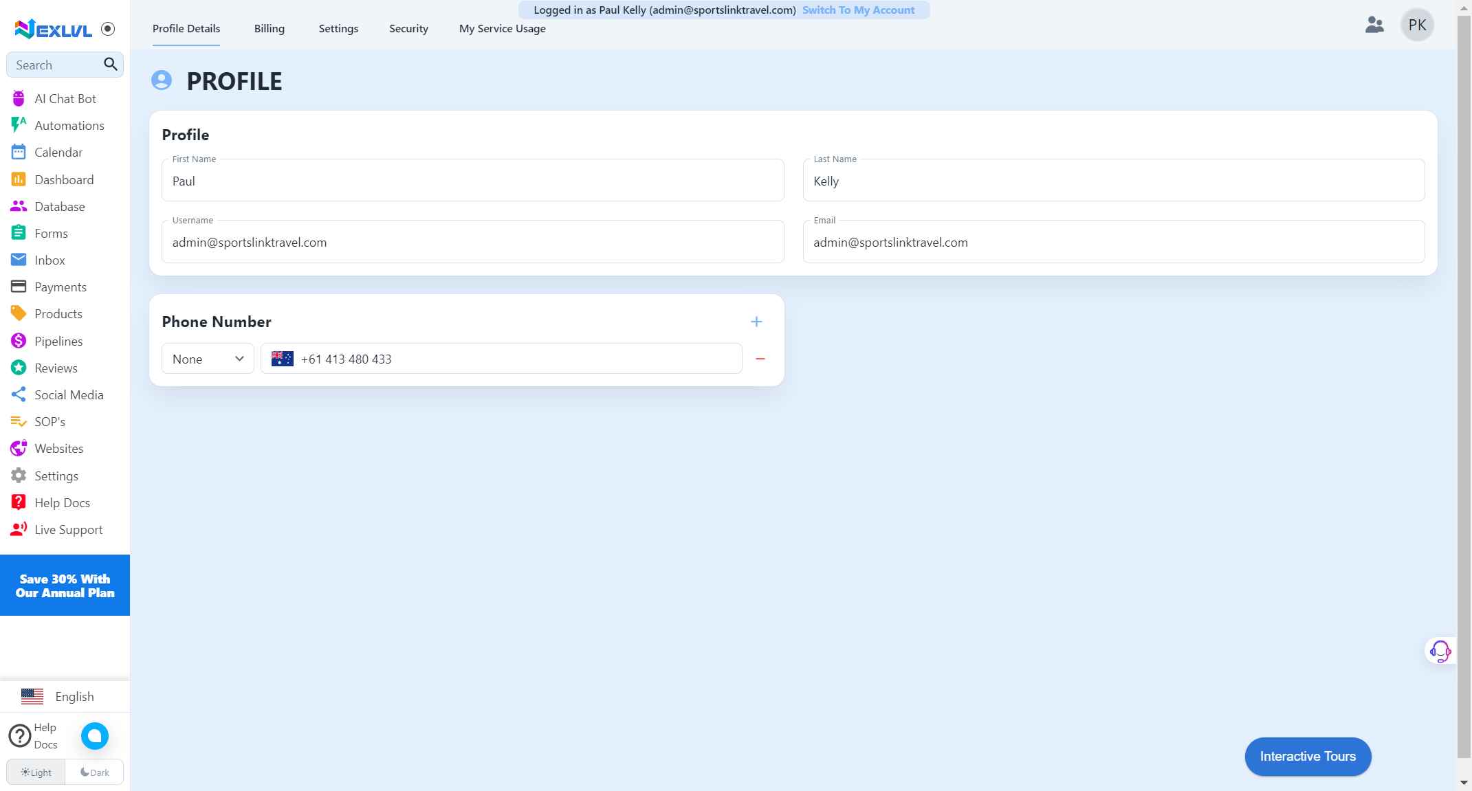This screenshot has width=1472, height=791.
Task: Open the Social Media share icon
Action: 19,394
